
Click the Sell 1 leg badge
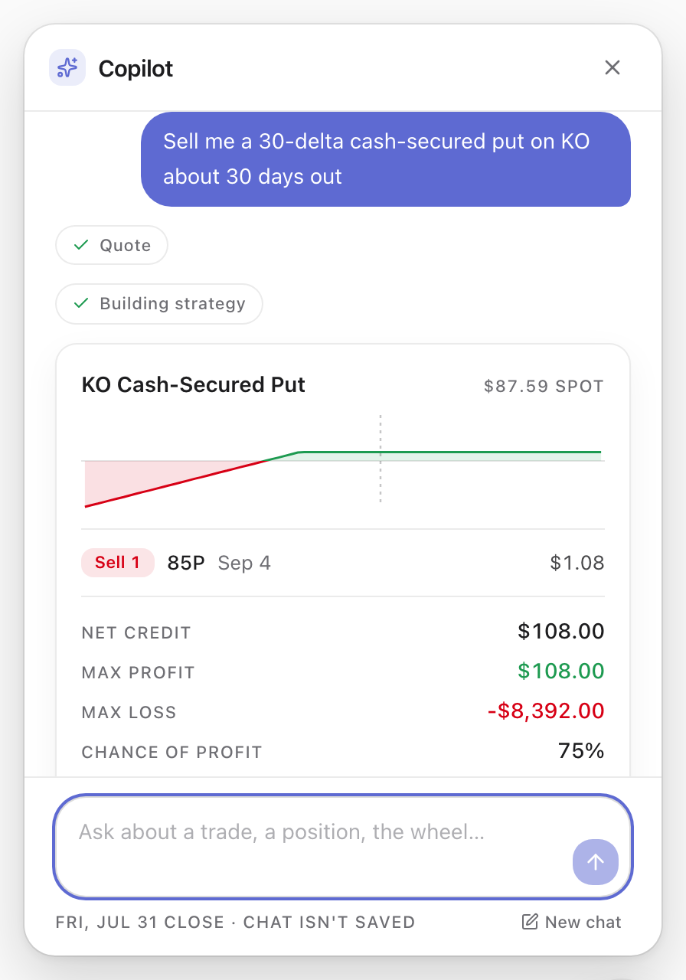point(118,563)
